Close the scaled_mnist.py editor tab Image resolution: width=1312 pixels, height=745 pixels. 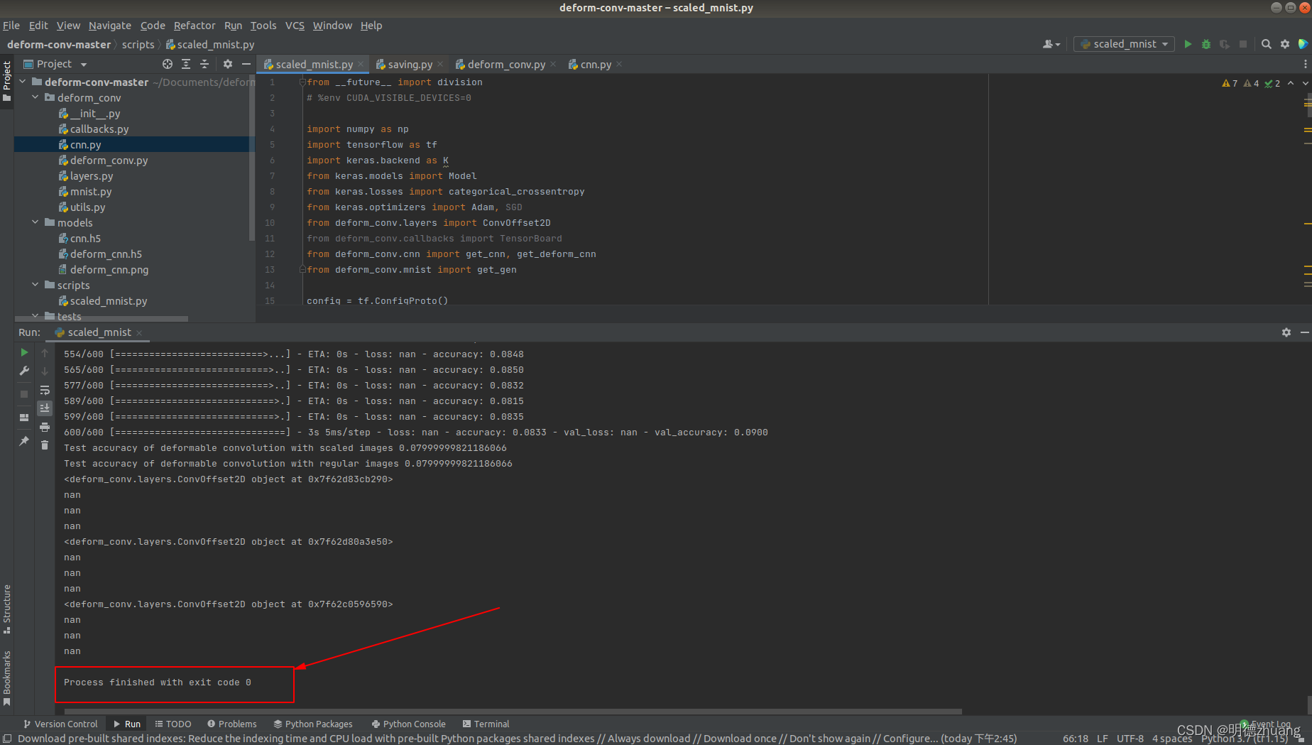[x=361, y=64]
